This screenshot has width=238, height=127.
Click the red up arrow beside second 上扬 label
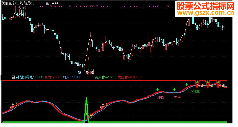coord(101,107)
